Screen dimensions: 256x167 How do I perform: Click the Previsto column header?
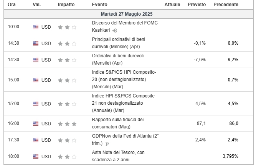pyautogui.click(x=197, y=5)
